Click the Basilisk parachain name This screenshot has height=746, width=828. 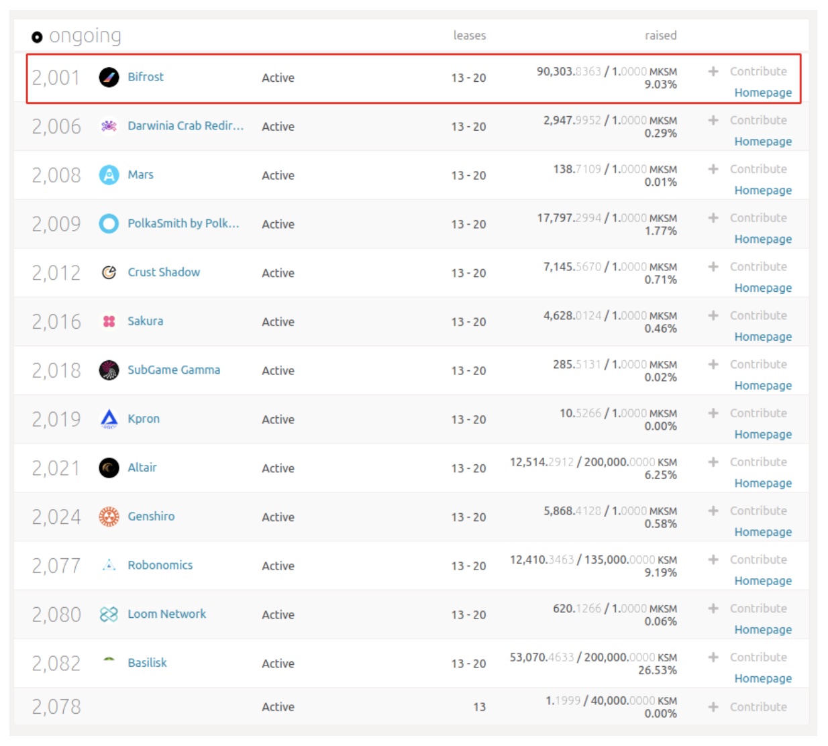(147, 663)
